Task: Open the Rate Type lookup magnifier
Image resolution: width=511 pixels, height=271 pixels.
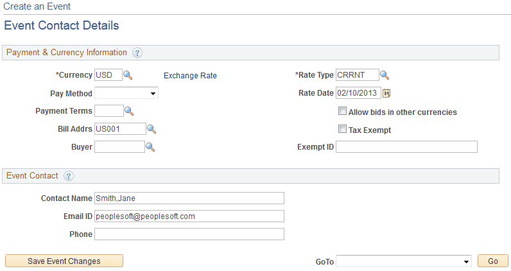Action: pos(385,75)
